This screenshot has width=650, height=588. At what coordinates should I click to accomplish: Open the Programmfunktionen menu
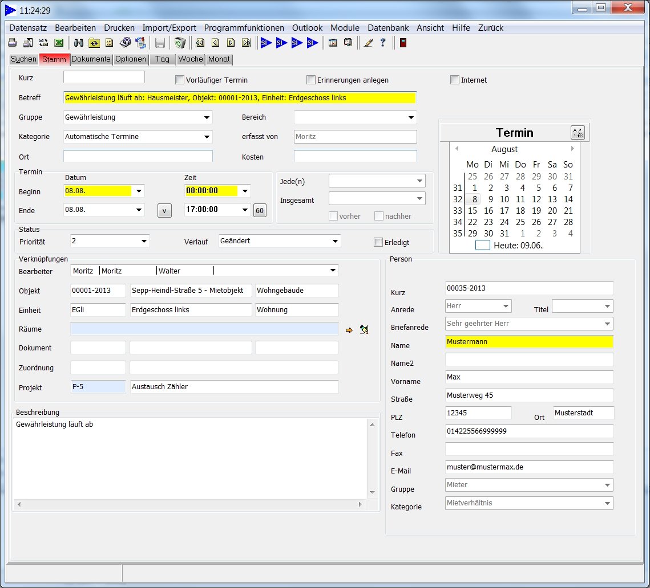(x=244, y=28)
